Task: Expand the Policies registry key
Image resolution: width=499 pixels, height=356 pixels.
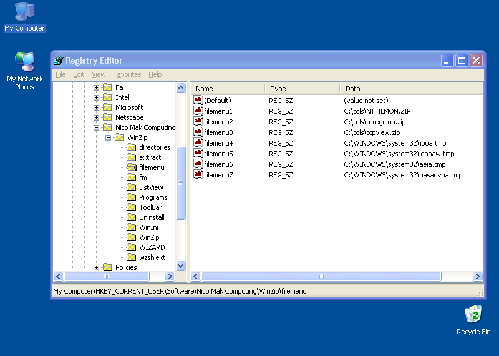Action: click(x=96, y=267)
